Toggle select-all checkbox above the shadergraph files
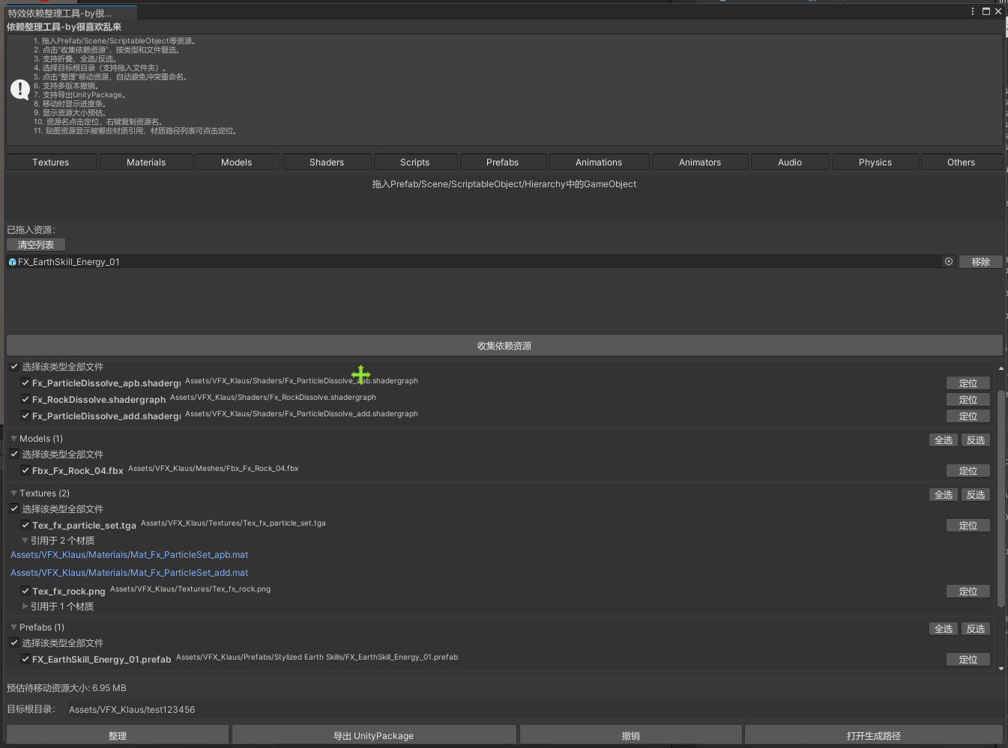This screenshot has width=1008, height=748. click(14, 366)
